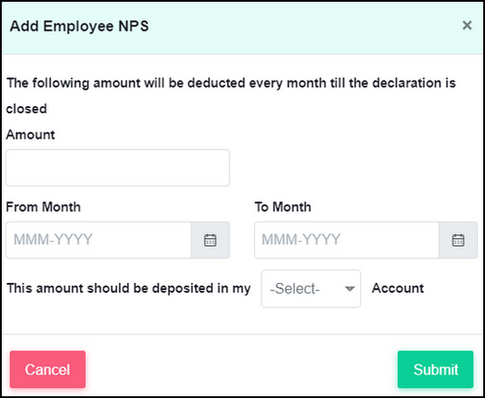This screenshot has height=398, width=485.
Task: Click the Account label after the dropdown
Action: (x=398, y=288)
